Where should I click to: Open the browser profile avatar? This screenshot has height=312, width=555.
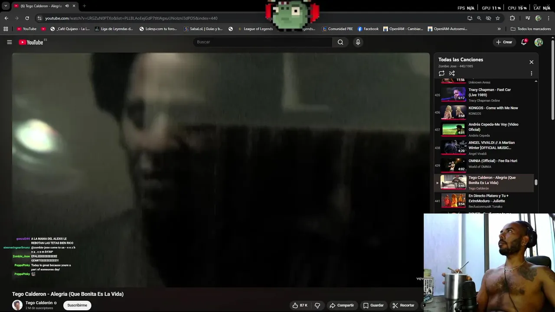538,18
